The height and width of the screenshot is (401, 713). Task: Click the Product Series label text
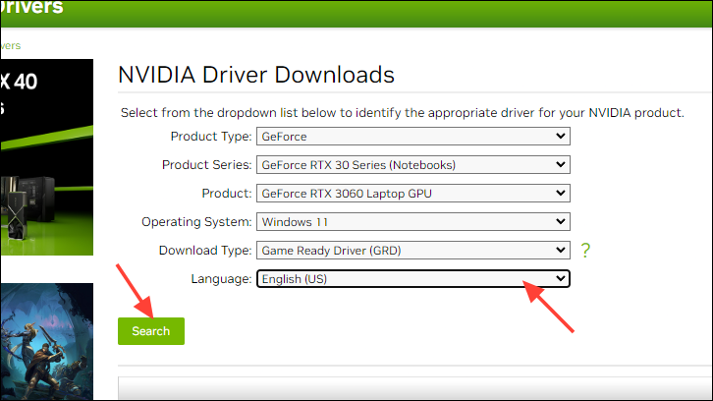coord(205,165)
